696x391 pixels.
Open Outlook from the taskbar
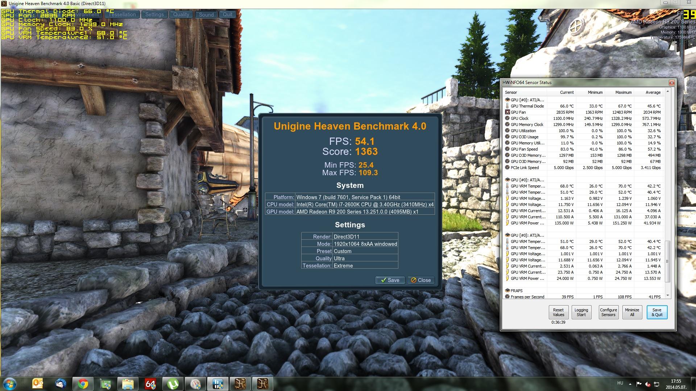coord(38,384)
